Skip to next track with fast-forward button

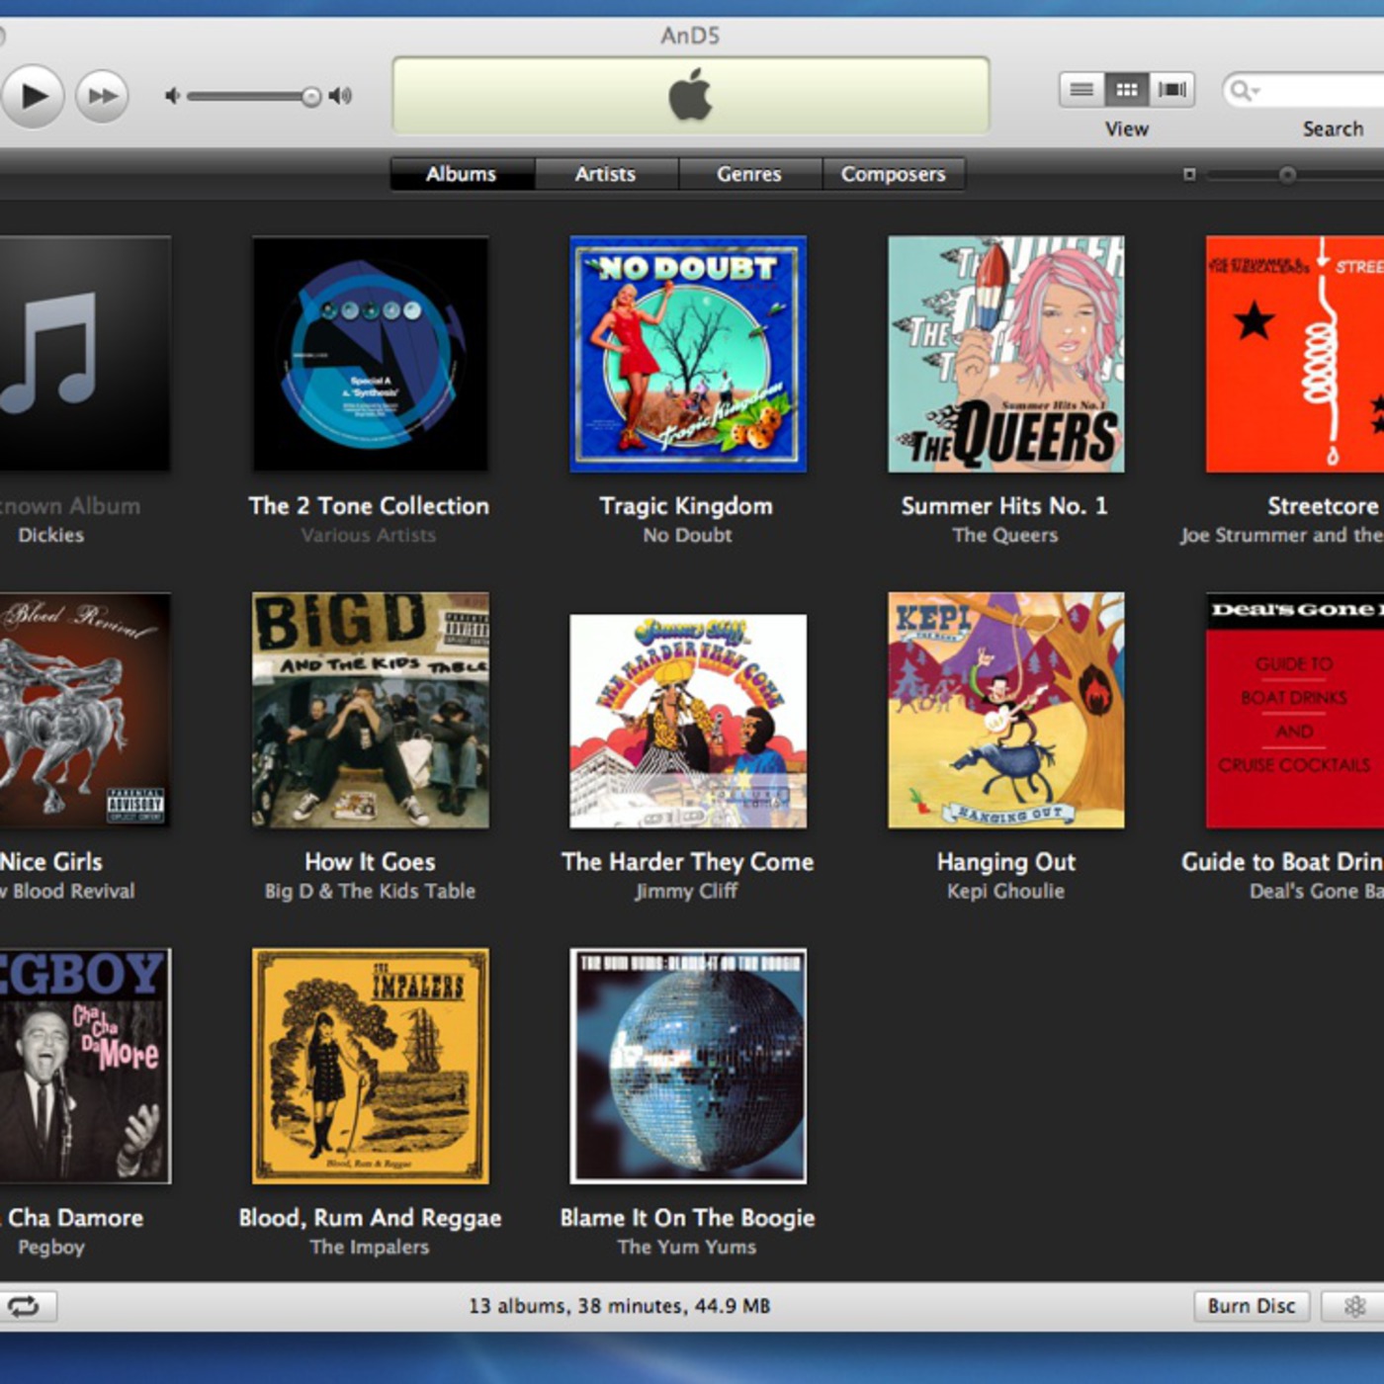[102, 96]
